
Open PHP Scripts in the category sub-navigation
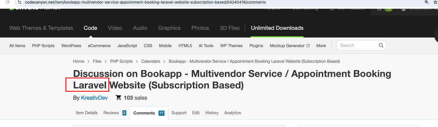[x=43, y=46]
